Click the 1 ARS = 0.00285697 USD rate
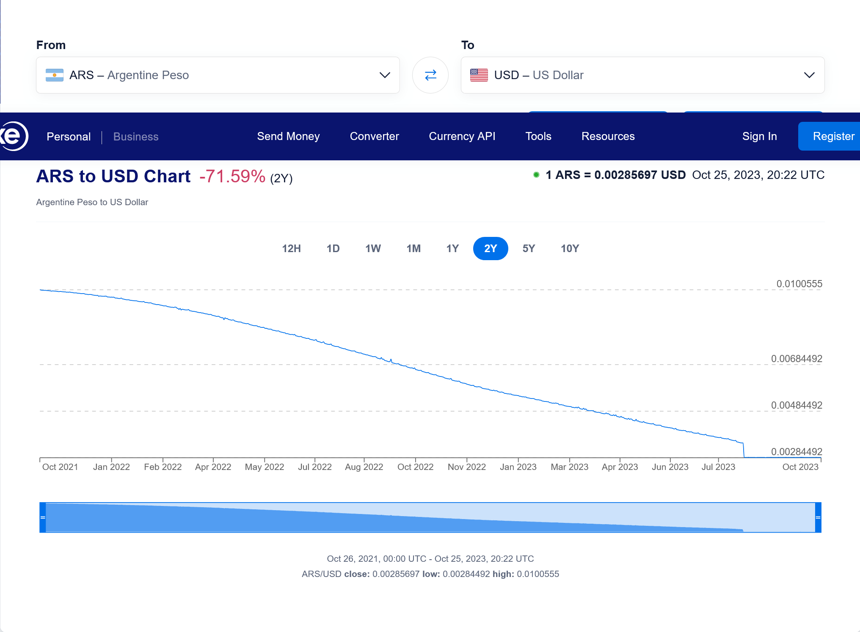The image size is (860, 632). (615, 175)
